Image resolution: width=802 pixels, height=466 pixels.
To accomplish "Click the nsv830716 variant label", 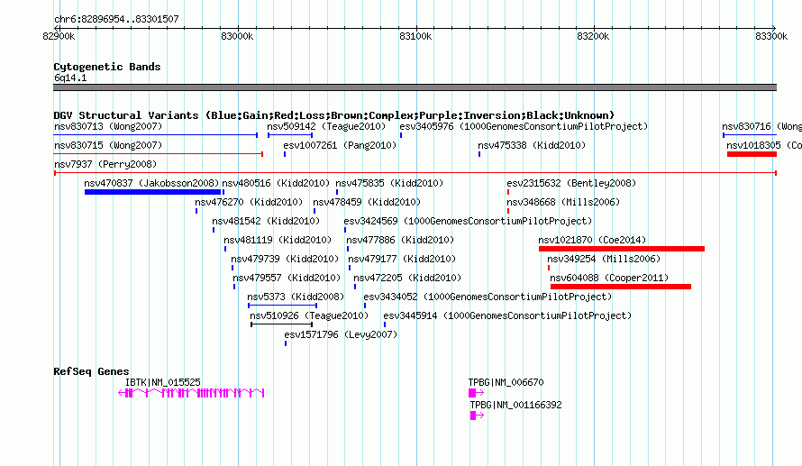I will (x=761, y=126).
